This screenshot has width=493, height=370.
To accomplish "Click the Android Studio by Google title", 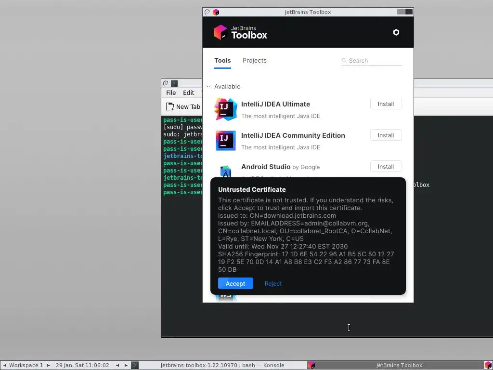I will pyautogui.click(x=281, y=167).
